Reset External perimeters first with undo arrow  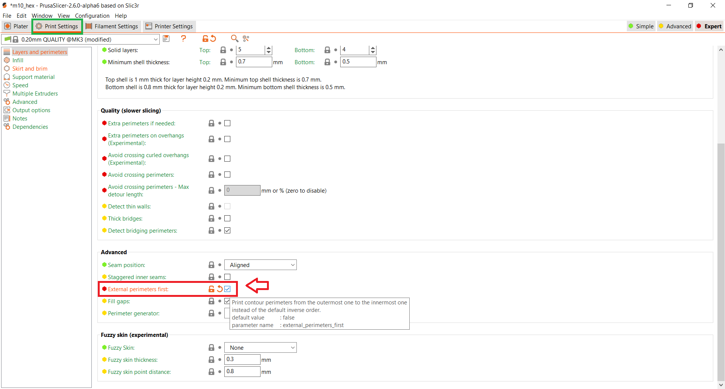pyautogui.click(x=220, y=289)
